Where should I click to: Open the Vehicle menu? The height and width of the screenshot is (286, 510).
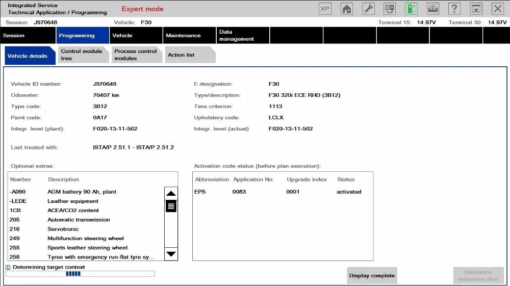(x=136, y=35)
